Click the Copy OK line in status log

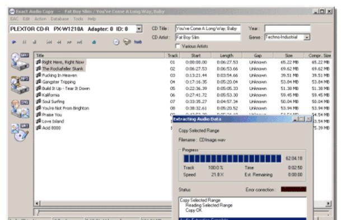click(194, 210)
